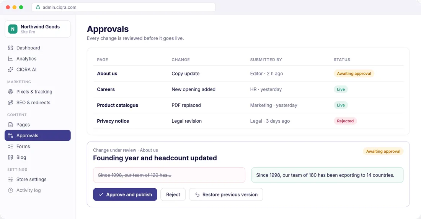Click the Approvals page title
Image resolution: width=421 pixels, height=219 pixels.
click(108, 29)
